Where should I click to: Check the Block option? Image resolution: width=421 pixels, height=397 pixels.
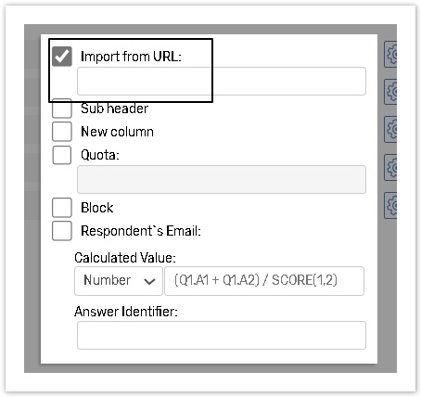point(62,208)
